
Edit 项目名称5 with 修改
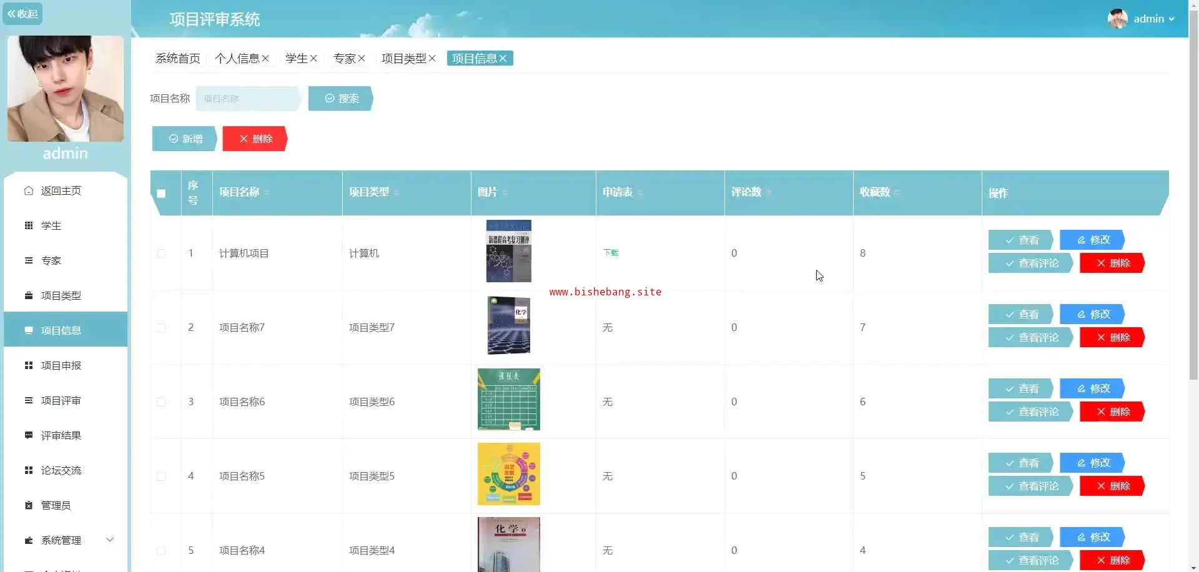[x=1093, y=463]
